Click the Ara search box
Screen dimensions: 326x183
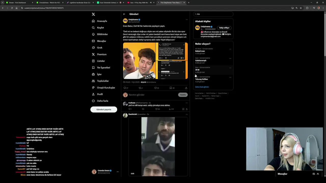click(x=213, y=14)
